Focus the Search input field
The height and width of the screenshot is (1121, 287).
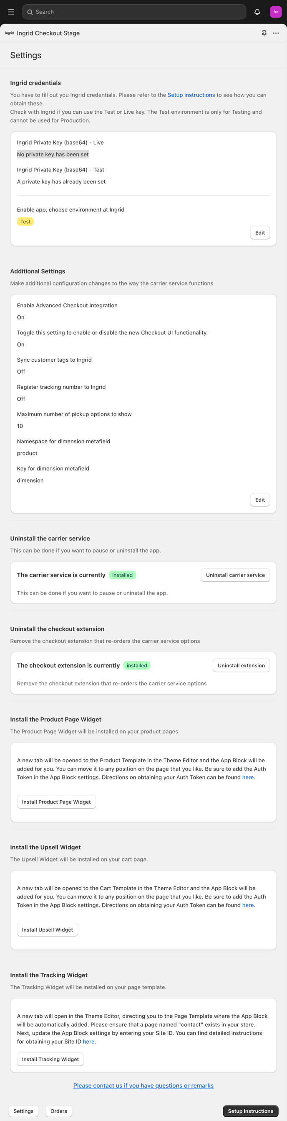click(134, 12)
